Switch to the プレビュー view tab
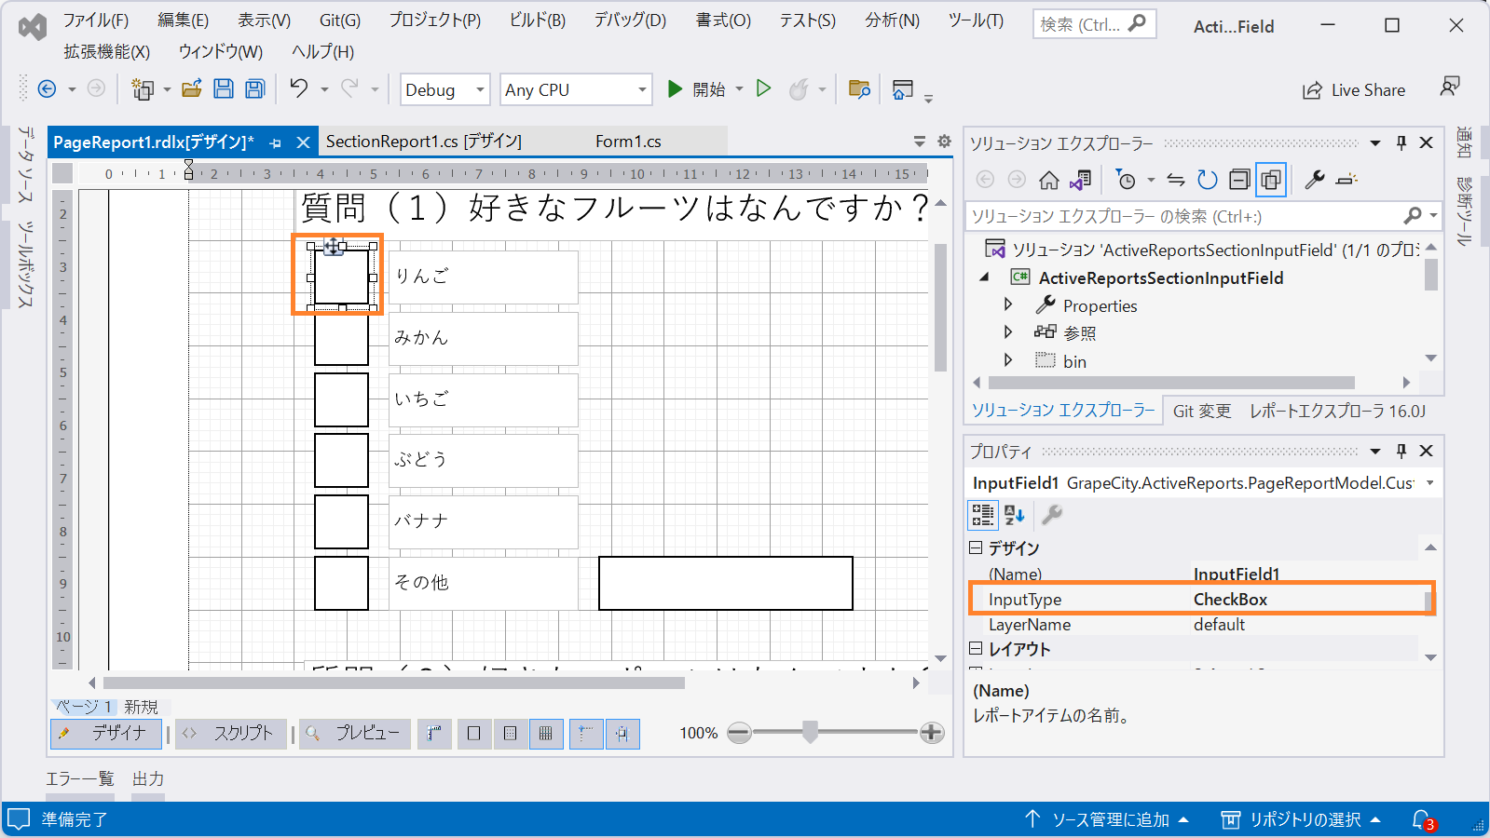This screenshot has width=1490, height=838. tap(355, 734)
